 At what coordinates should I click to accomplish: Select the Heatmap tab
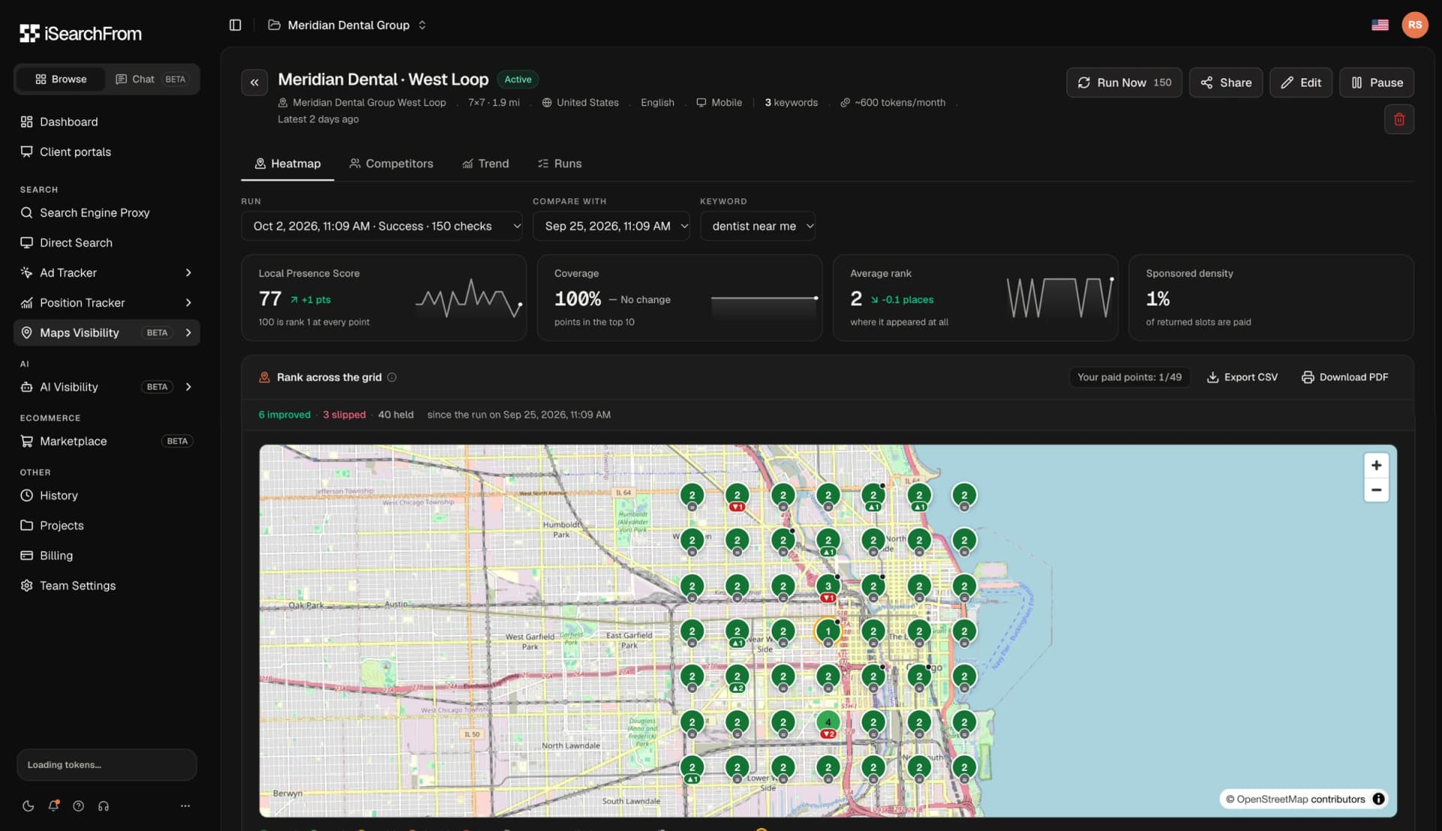(287, 164)
